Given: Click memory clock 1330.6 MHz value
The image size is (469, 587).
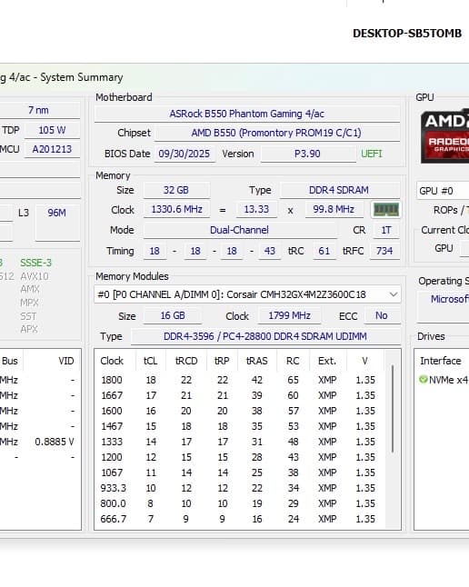Looking at the screenshot, I should (x=177, y=209).
